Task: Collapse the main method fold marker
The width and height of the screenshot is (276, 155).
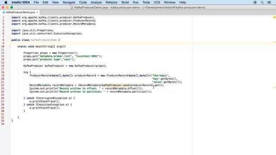Action: [10, 46]
